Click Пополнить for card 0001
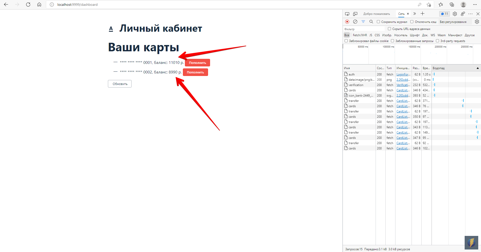The width and height of the screenshot is (481, 252). 197,62
